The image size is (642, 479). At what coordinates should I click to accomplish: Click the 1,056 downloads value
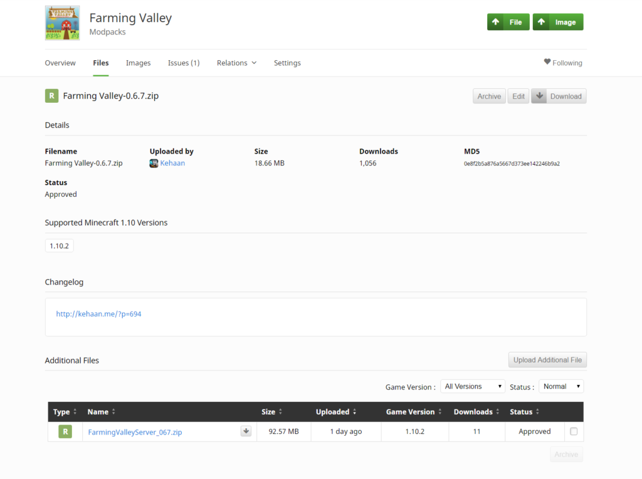367,163
